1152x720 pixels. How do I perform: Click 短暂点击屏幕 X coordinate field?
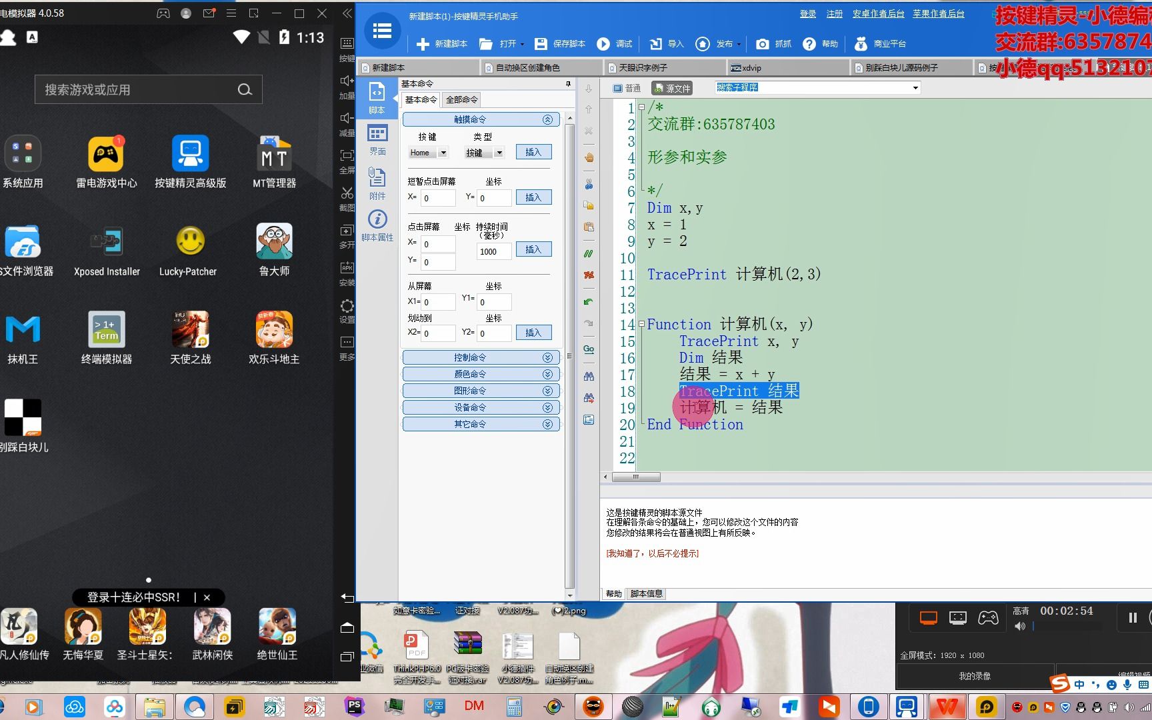[x=438, y=198]
